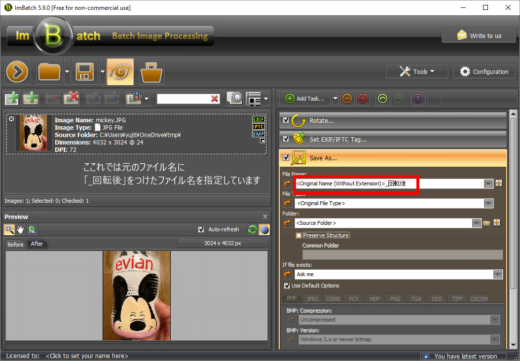Click the remove all images red X icon
Image resolution: width=520 pixels, height=361 pixels.
click(x=71, y=99)
